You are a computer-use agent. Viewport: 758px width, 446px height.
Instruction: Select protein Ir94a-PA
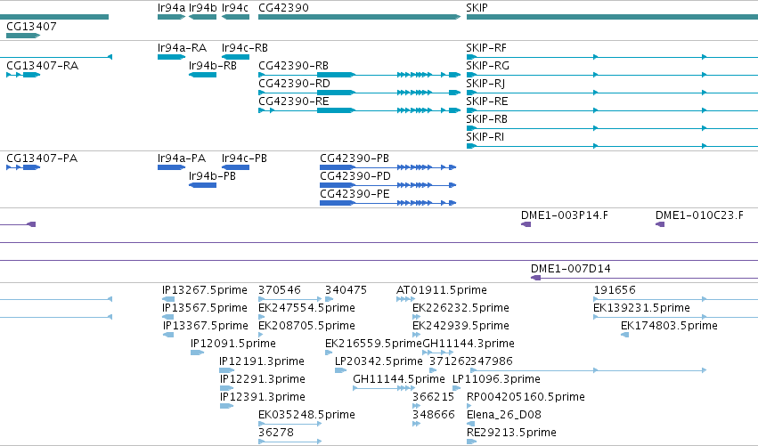[171, 167]
